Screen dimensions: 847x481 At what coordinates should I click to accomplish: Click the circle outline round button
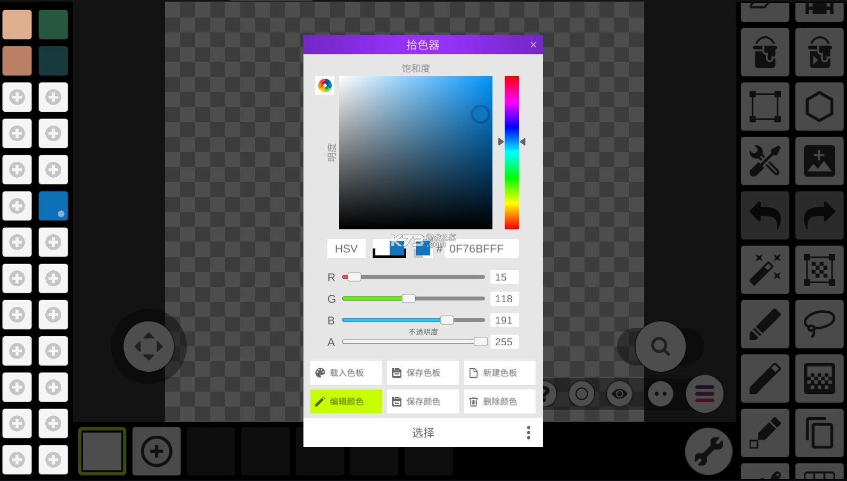pyautogui.click(x=581, y=394)
